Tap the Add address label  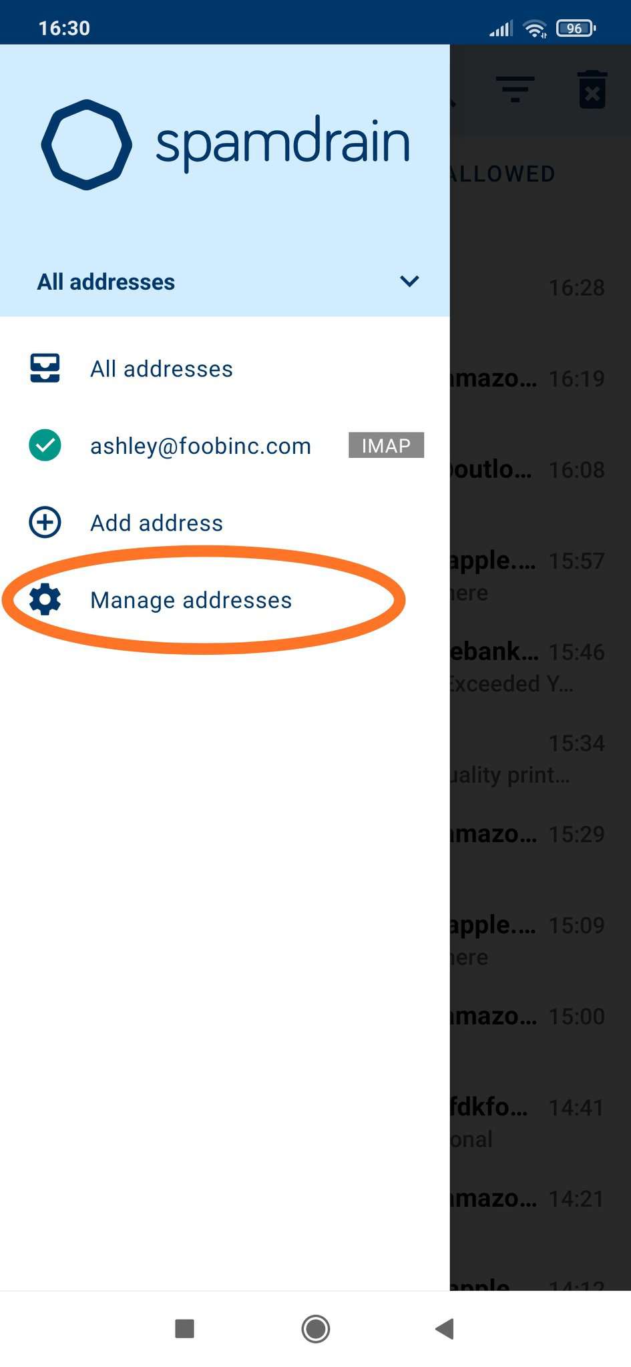coord(156,523)
